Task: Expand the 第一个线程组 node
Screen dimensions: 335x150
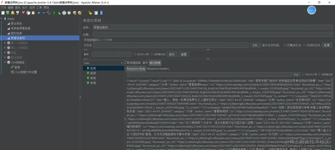Action: click(x=5, y=43)
